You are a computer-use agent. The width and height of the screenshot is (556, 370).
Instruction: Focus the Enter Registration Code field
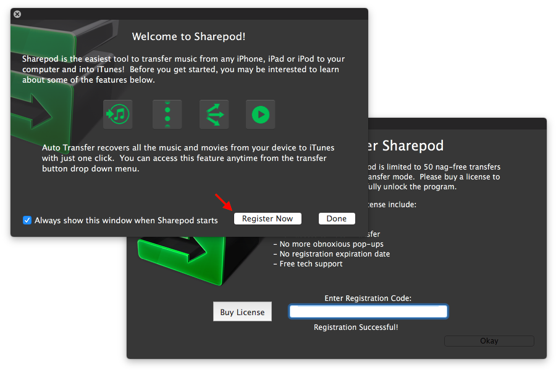point(368,311)
